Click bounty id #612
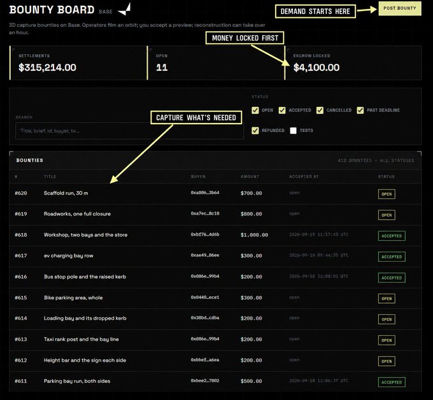Image resolution: width=433 pixels, height=400 pixels. tap(21, 361)
